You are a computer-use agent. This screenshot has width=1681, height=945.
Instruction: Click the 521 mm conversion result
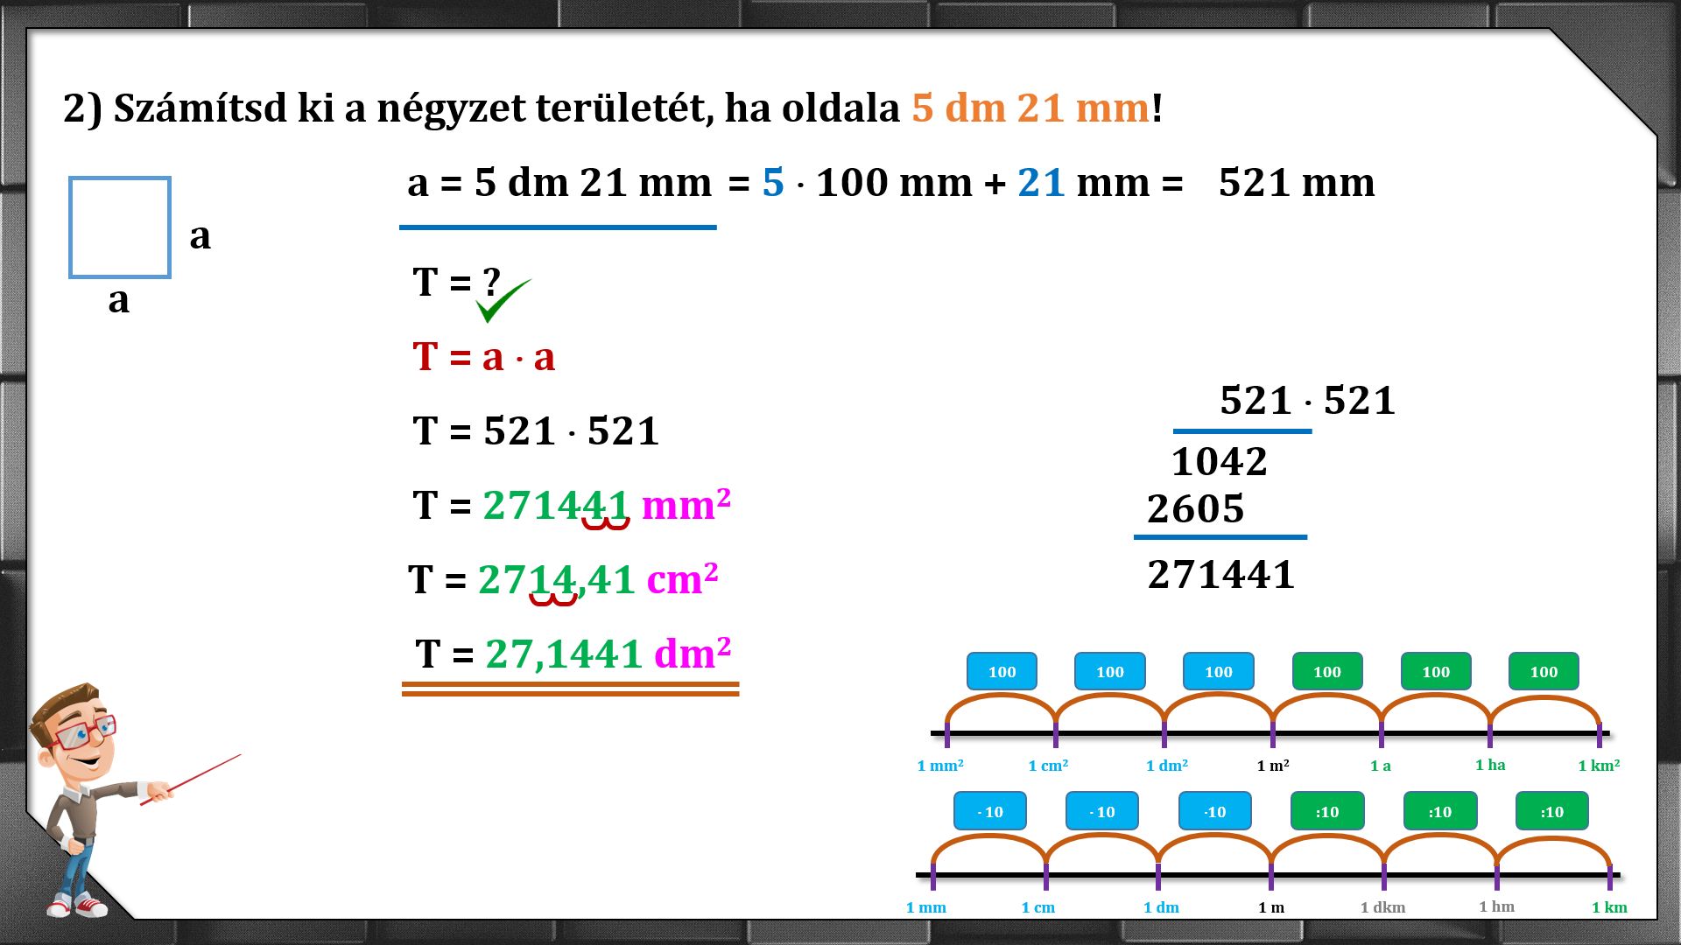[1296, 183]
